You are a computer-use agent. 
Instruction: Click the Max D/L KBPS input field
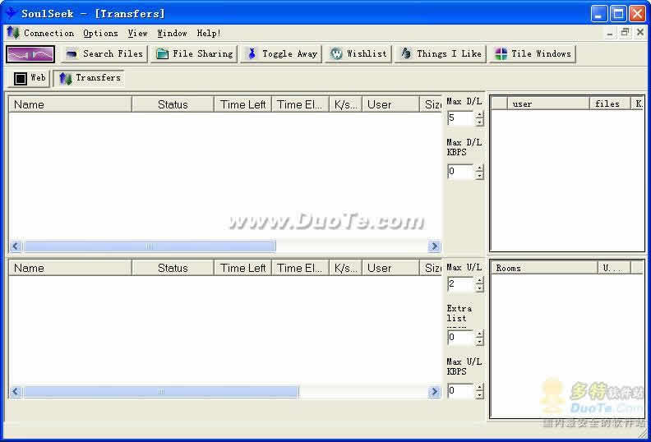pyautogui.click(x=461, y=172)
